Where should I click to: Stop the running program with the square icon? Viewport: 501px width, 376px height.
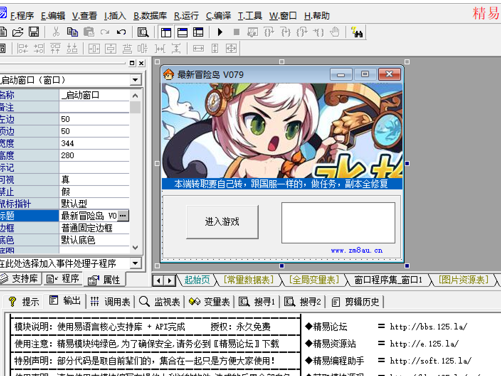pyautogui.click(x=237, y=32)
